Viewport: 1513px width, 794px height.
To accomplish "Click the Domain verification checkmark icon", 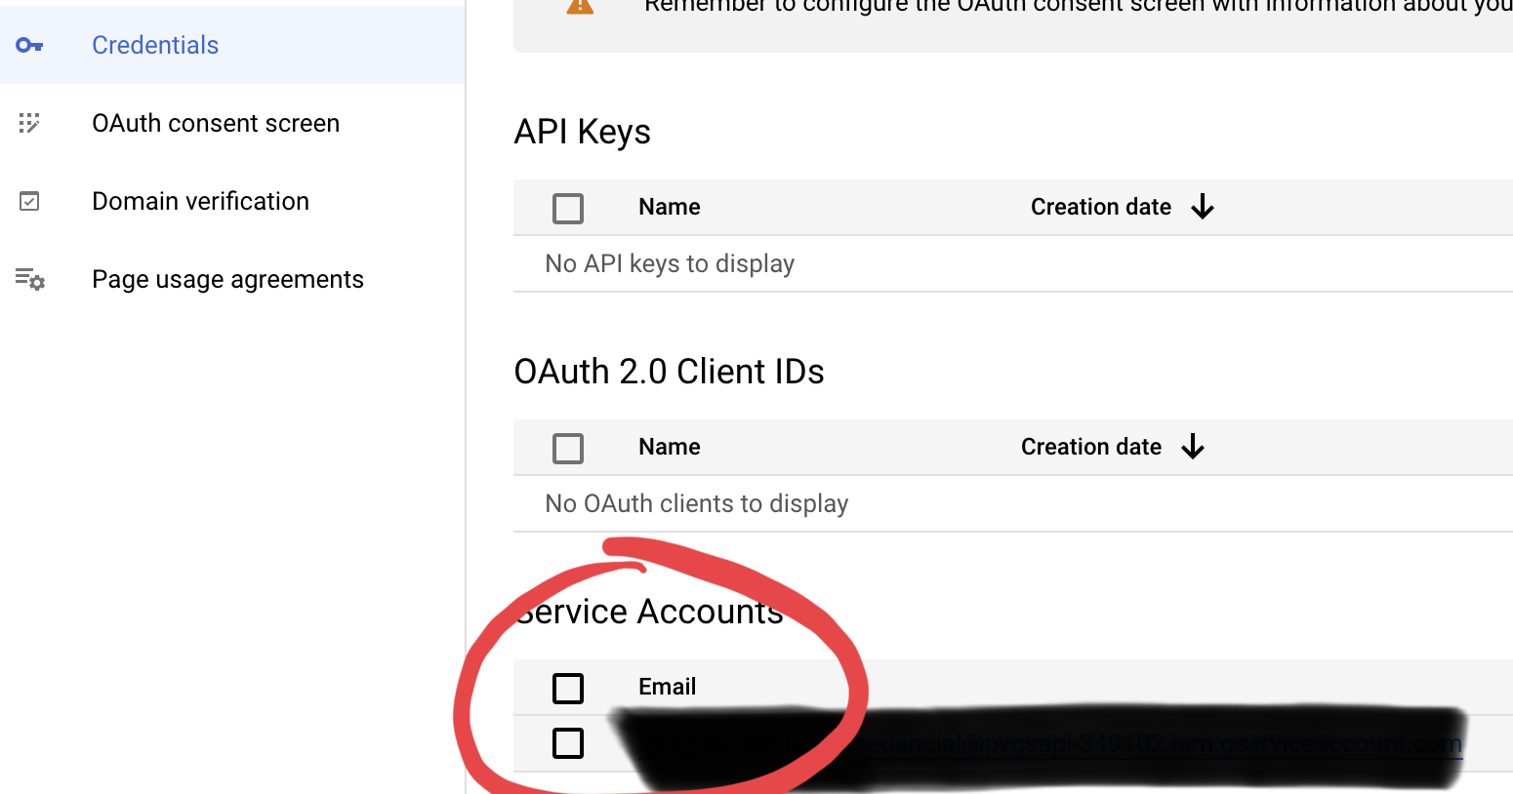I will point(29,202).
